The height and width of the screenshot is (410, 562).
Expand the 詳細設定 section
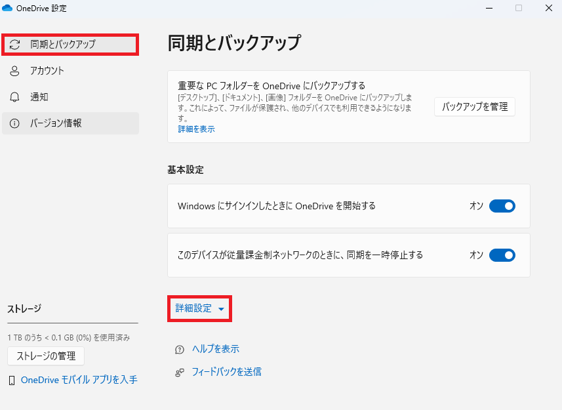click(199, 308)
